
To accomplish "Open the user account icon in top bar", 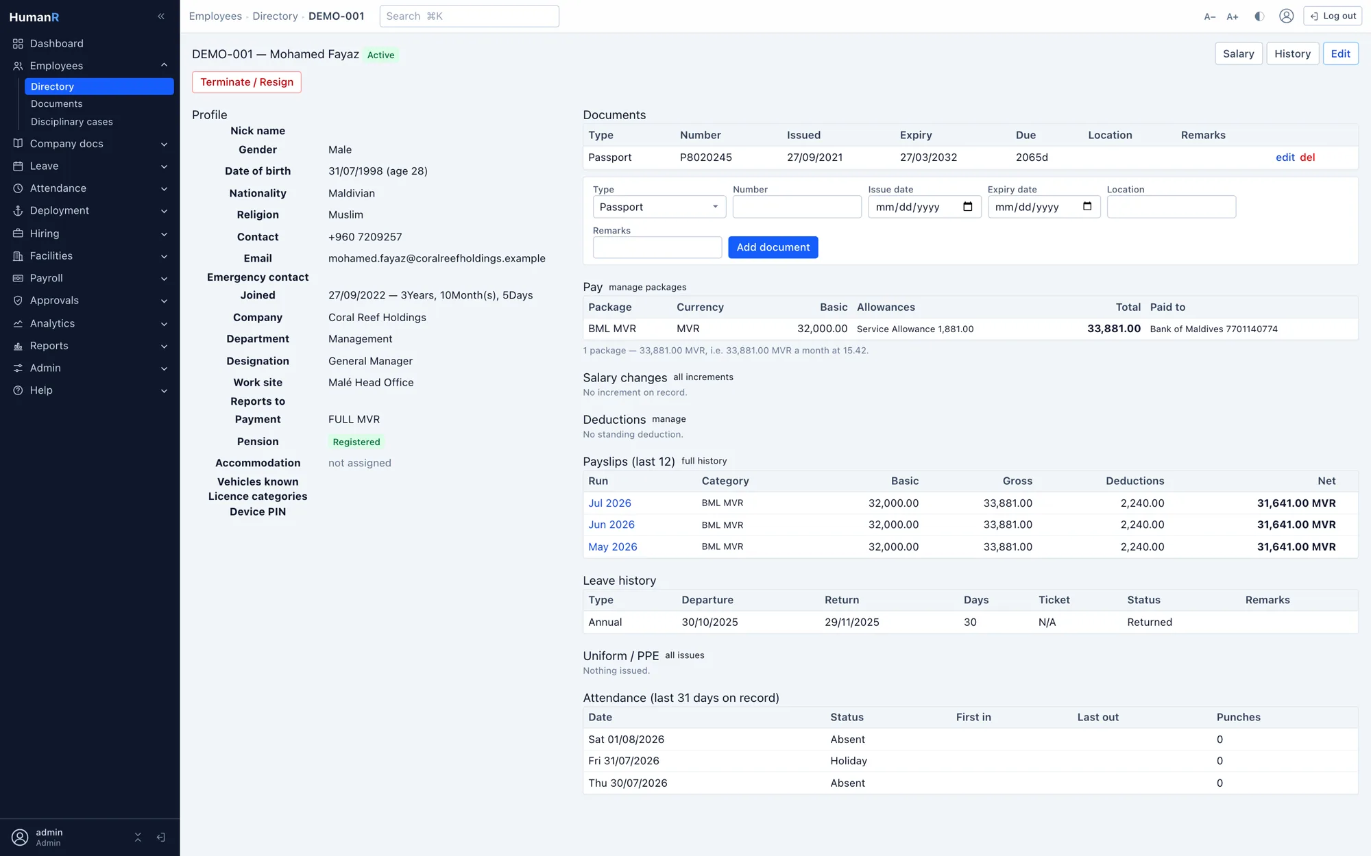I will pos(1287,16).
